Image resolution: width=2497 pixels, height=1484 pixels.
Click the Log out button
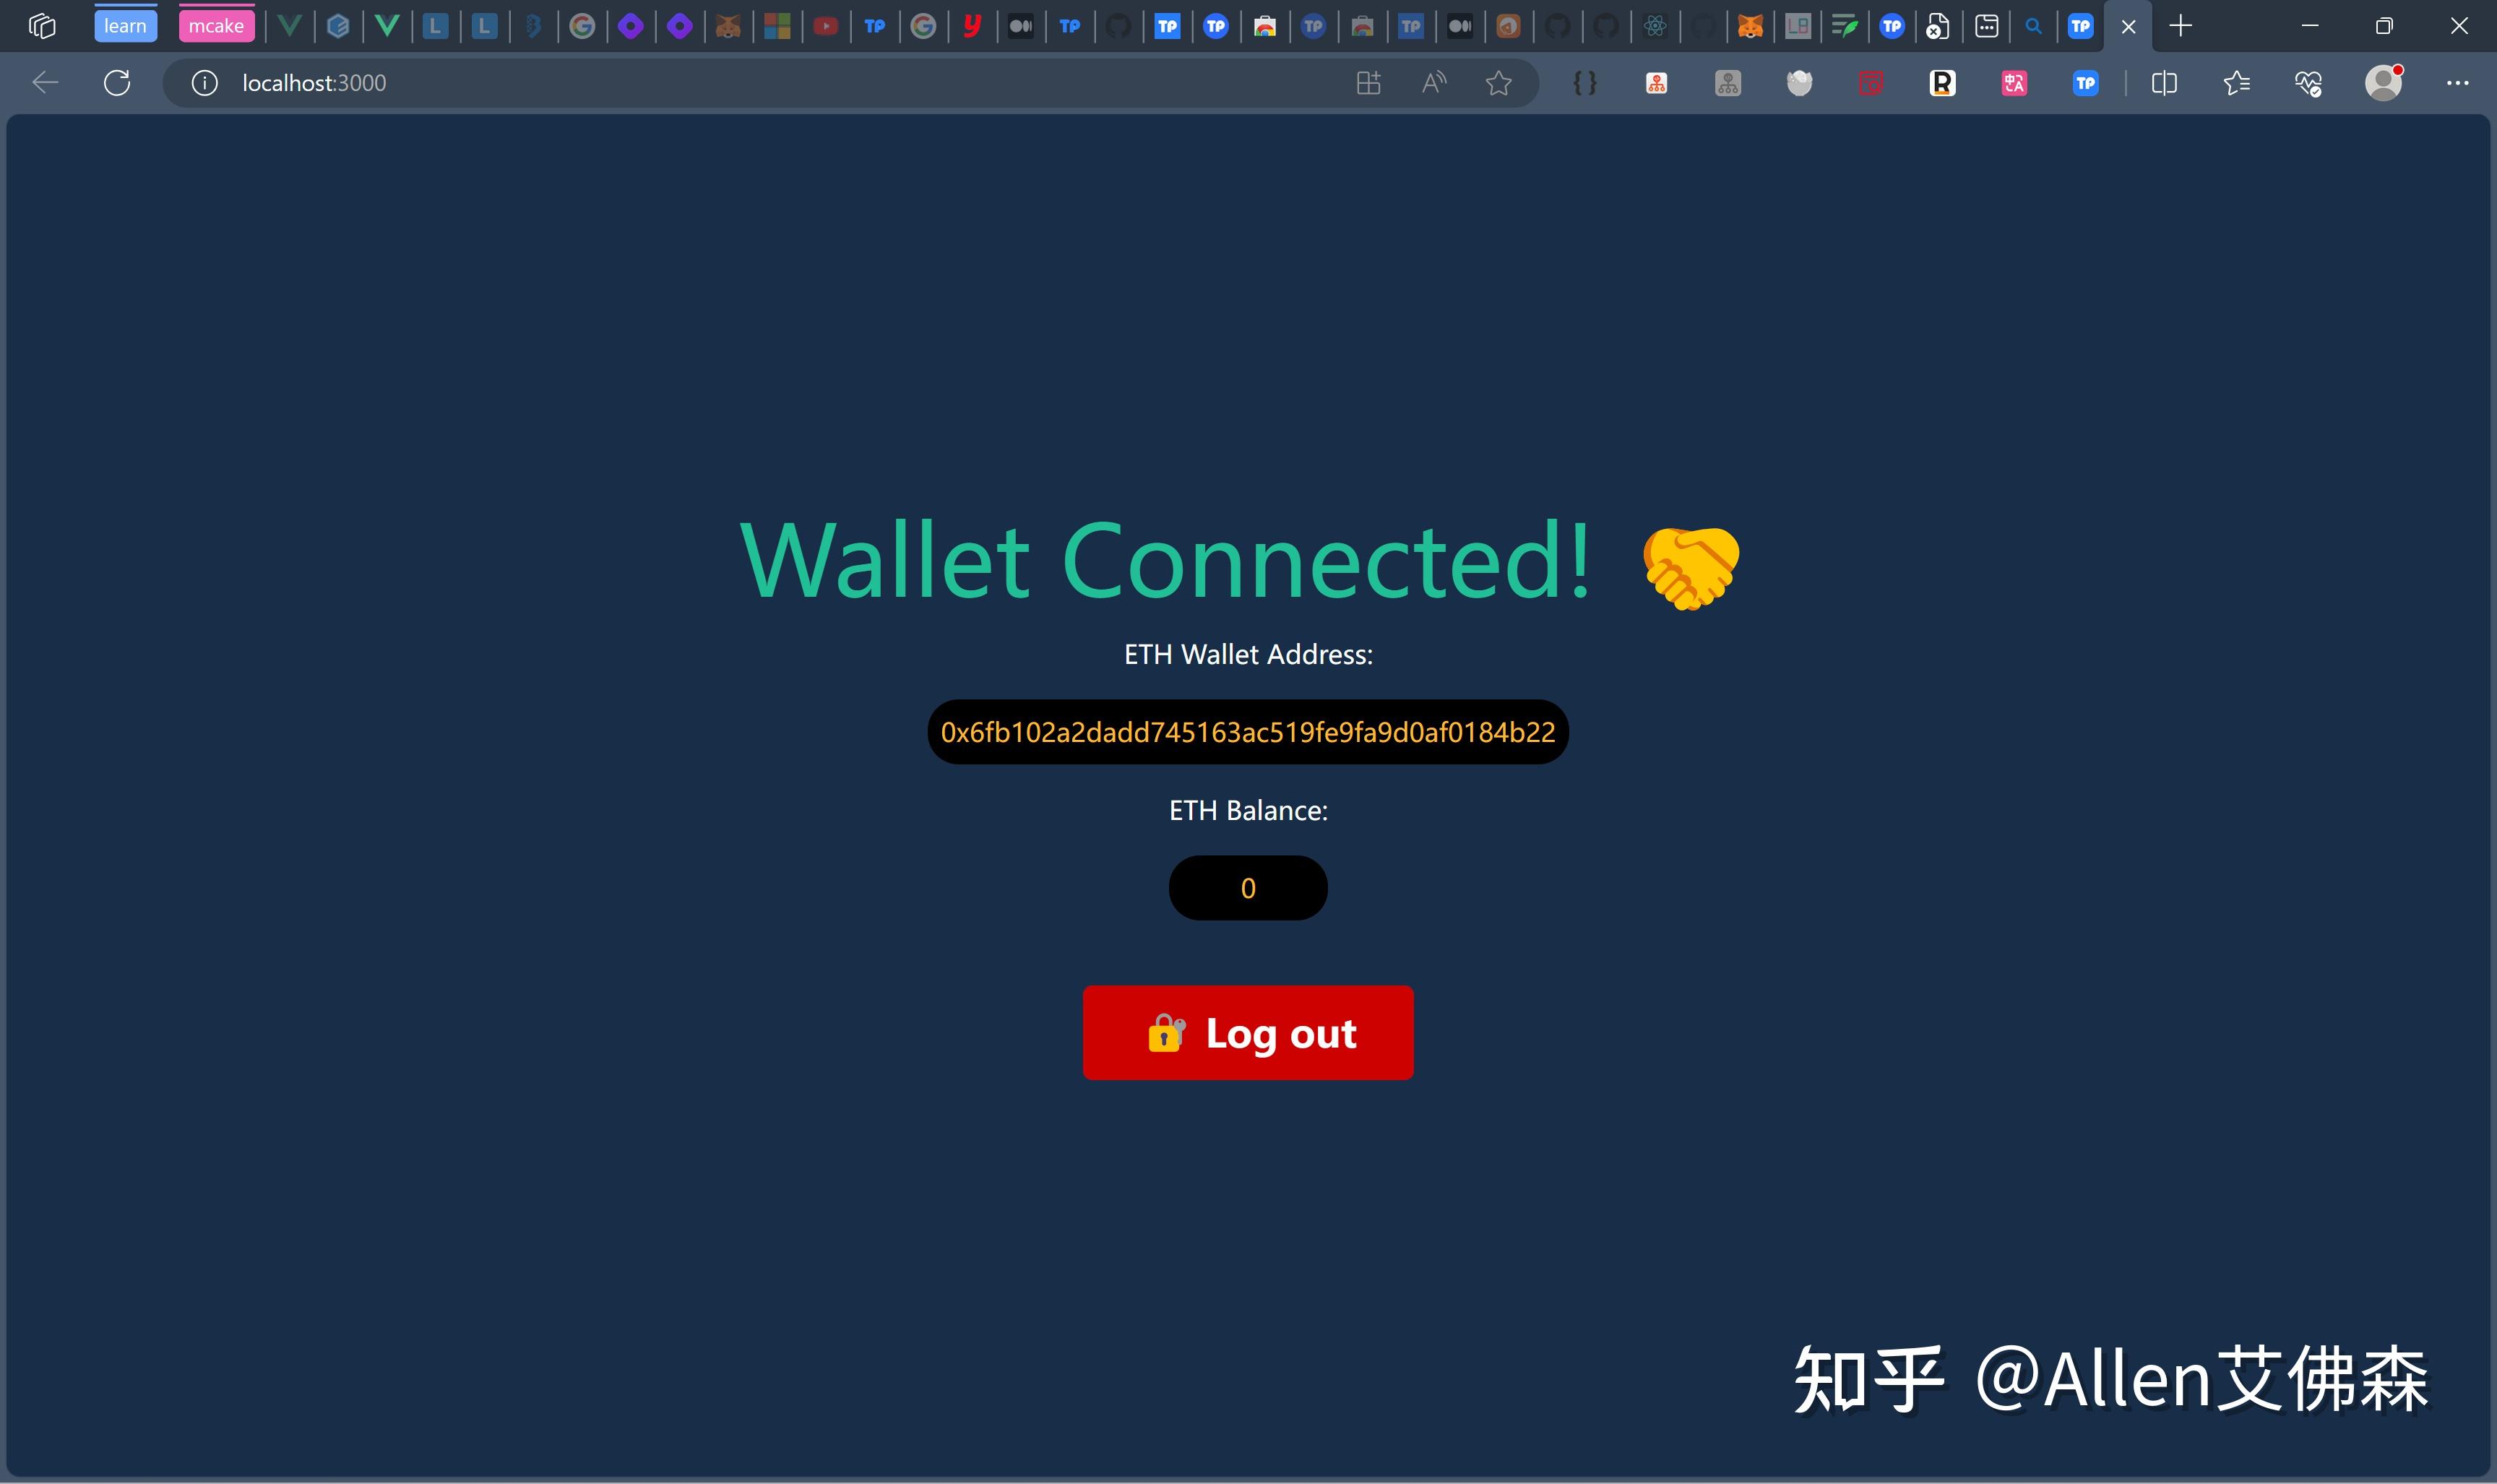coord(1248,1033)
